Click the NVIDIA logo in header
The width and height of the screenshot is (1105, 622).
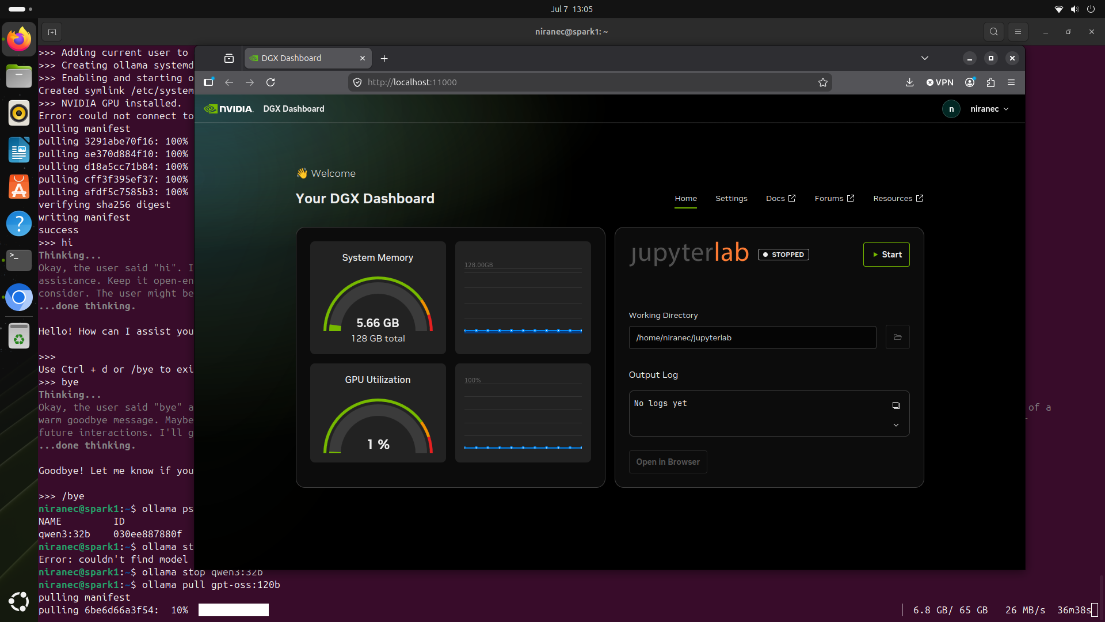[228, 109]
